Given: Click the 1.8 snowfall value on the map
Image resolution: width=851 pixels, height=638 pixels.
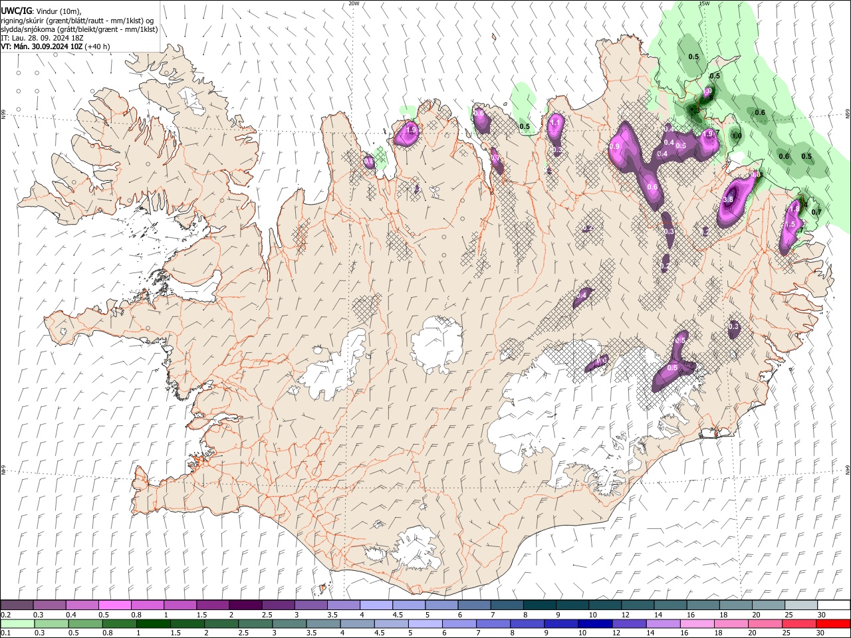Looking at the screenshot, I should click(x=794, y=210).
